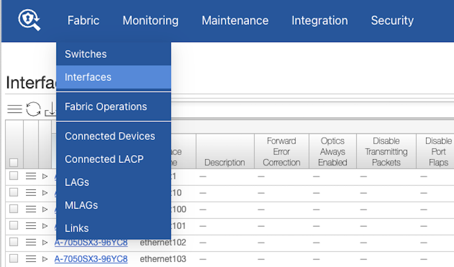Open row menu for ethernet10
454x267 pixels.
(30, 192)
